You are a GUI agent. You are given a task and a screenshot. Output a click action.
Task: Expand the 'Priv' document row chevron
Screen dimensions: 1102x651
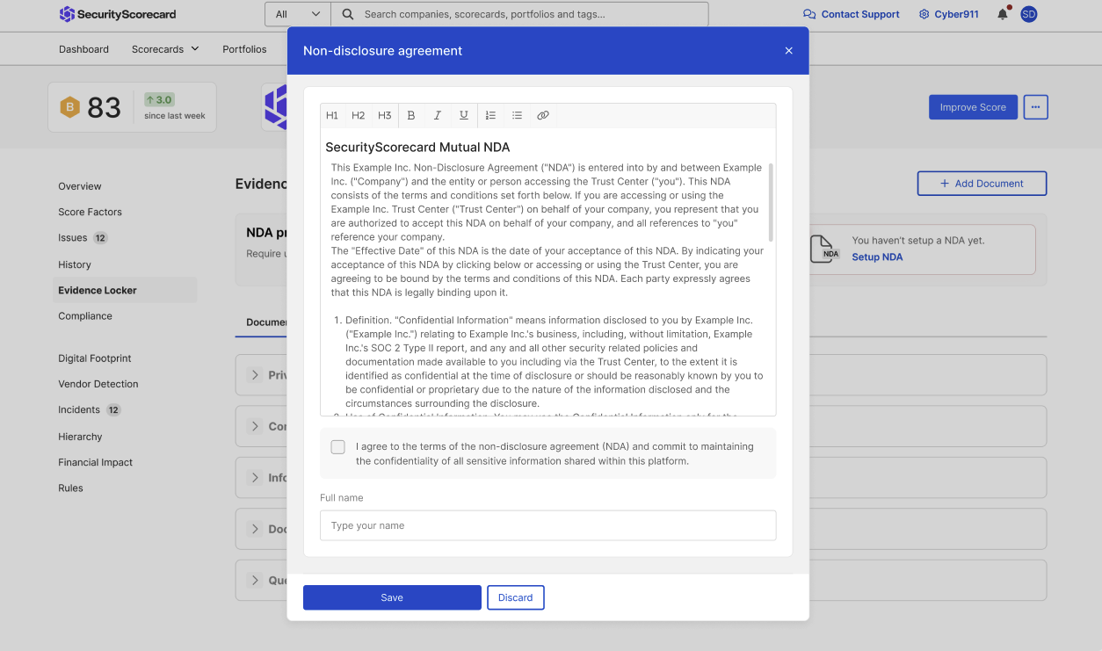coord(255,375)
